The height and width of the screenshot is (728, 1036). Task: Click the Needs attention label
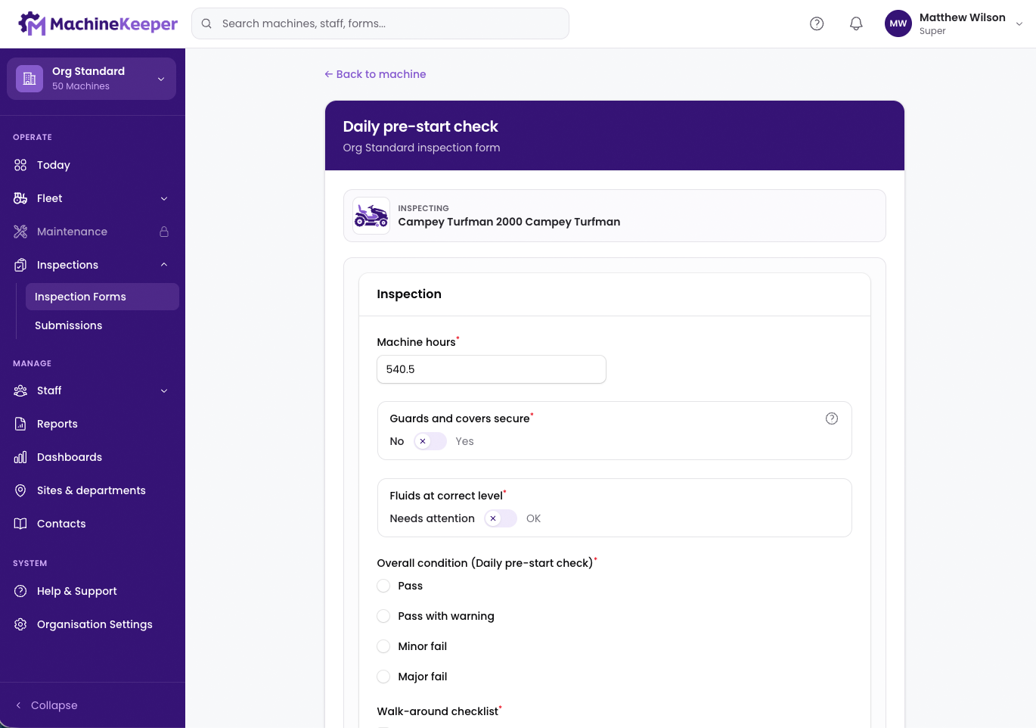coord(433,518)
